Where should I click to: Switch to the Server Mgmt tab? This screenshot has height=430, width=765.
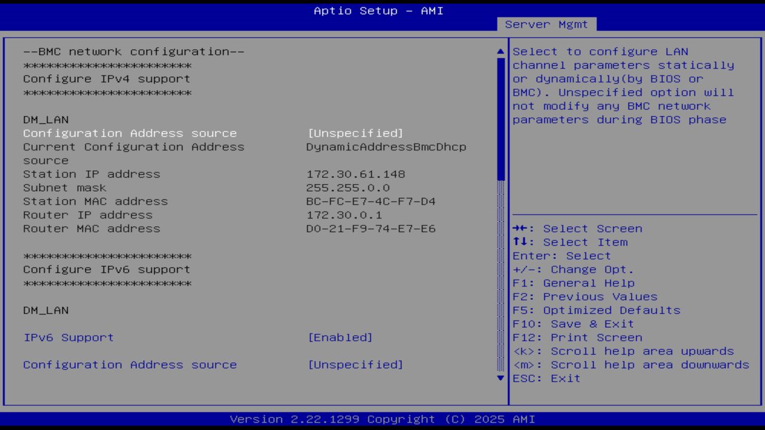pyautogui.click(x=546, y=24)
